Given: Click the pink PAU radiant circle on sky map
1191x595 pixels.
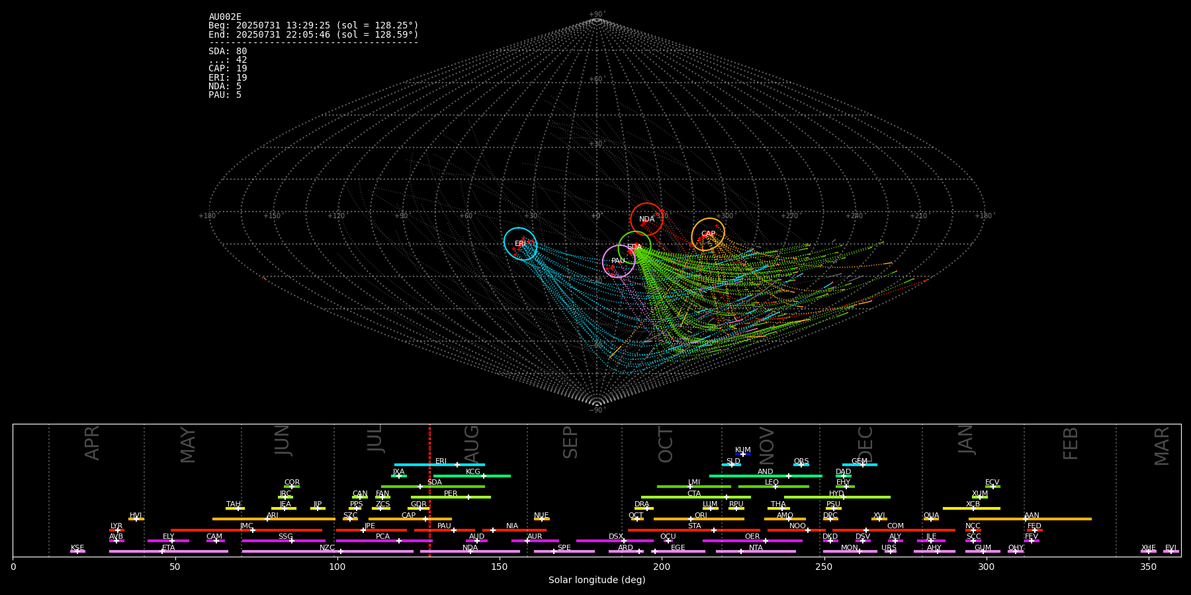Looking at the screenshot, I should click(x=619, y=261).
